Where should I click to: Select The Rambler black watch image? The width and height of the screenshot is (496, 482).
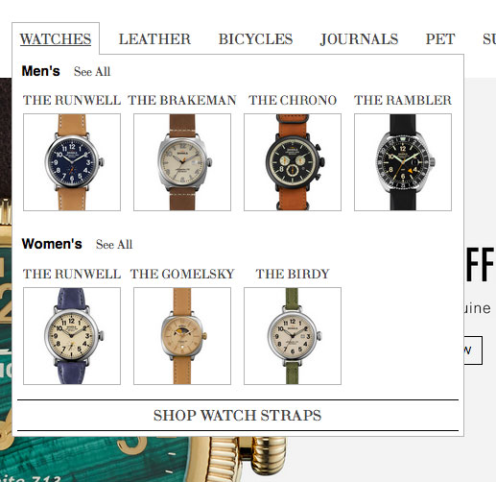(403, 162)
